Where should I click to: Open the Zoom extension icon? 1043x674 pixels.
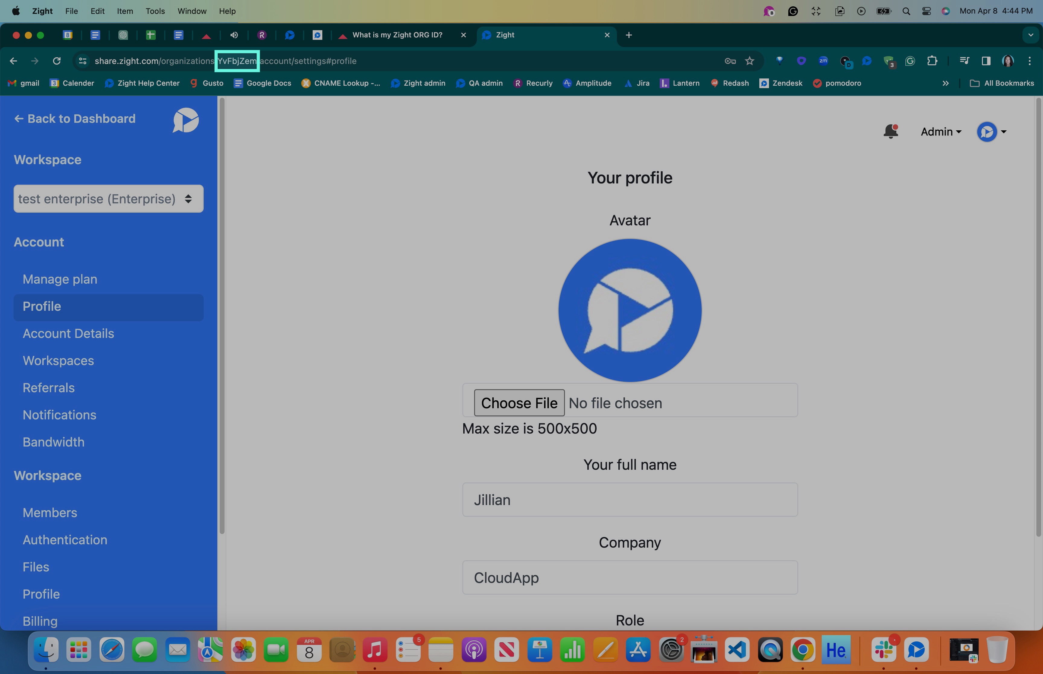[x=823, y=61]
